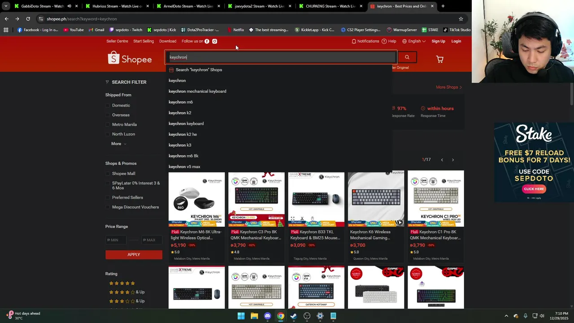
Task: Open the More Shops link
Action: 449,87
